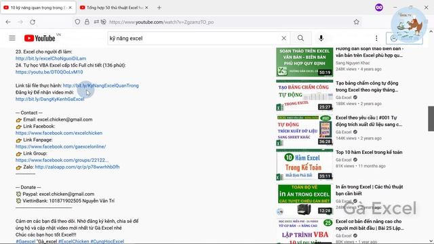Go back to the previous page

click(8, 22)
